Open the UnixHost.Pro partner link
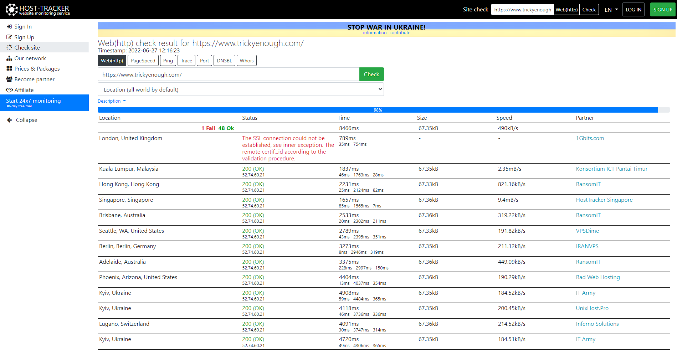The width and height of the screenshot is (677, 350). [x=592, y=308]
